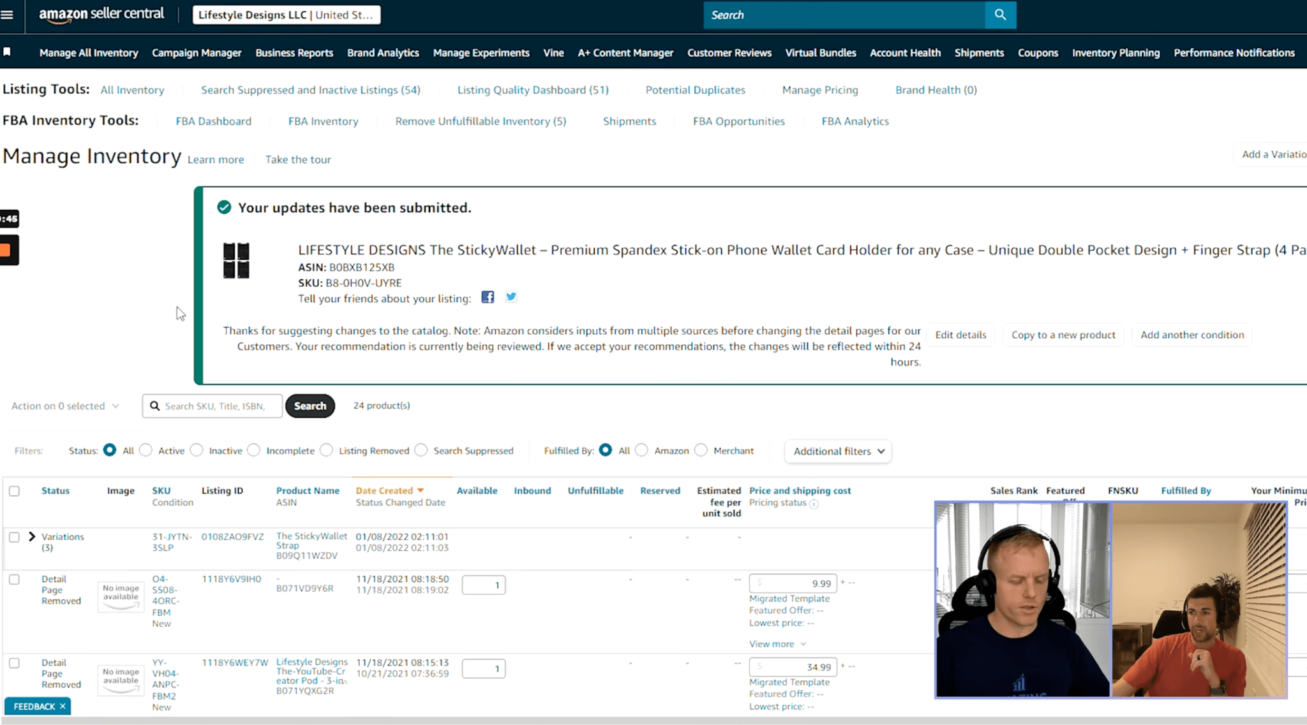Click Add another condition button
This screenshot has height=725, width=1307.
point(1192,335)
